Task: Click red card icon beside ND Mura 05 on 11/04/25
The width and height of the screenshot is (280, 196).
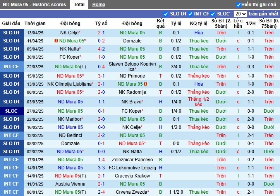Action: (x=56, y=41)
